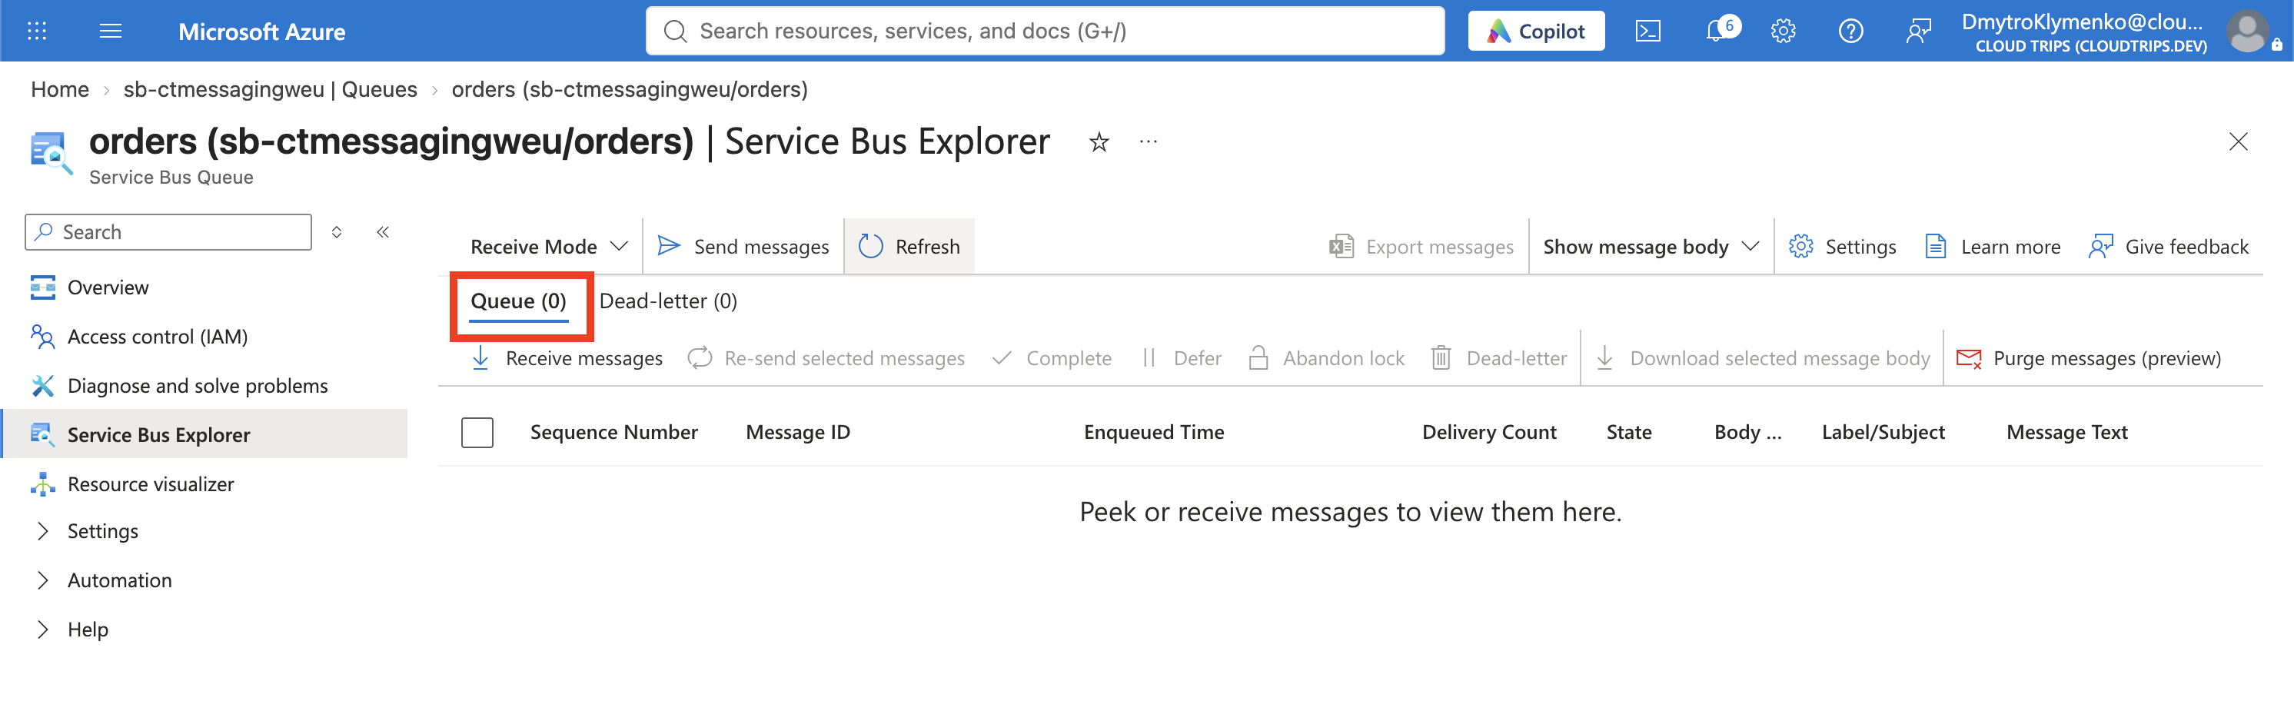Open the hamburger portal menu
The image size is (2294, 701).
click(111, 32)
